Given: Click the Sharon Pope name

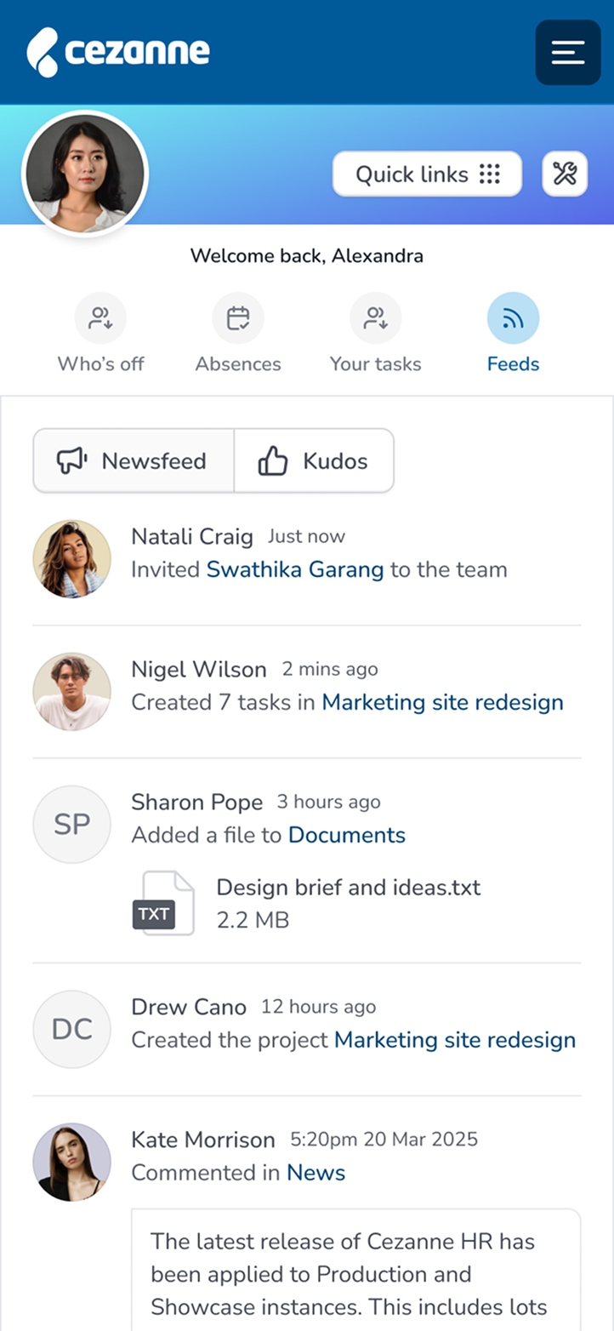Looking at the screenshot, I should (x=196, y=802).
